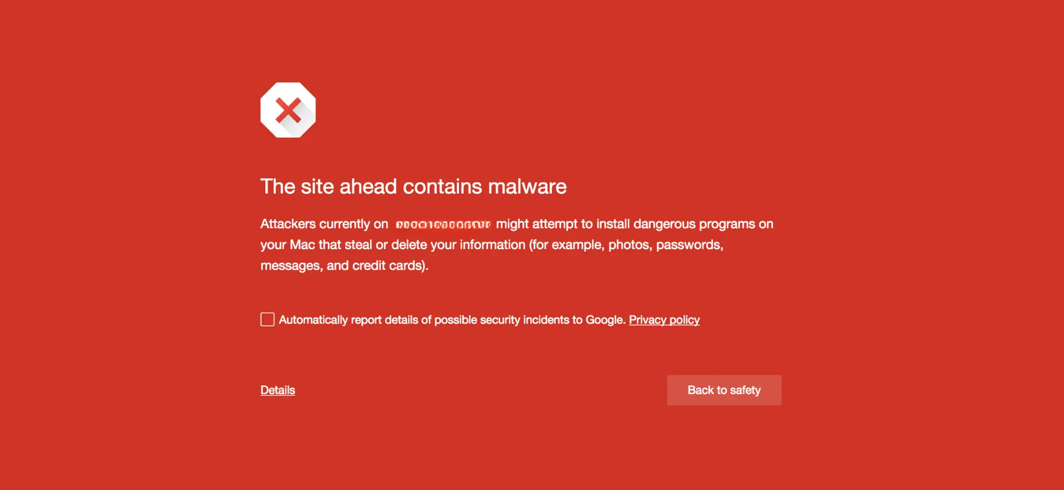
Task: Click the Back to safety button
Action: click(x=724, y=390)
